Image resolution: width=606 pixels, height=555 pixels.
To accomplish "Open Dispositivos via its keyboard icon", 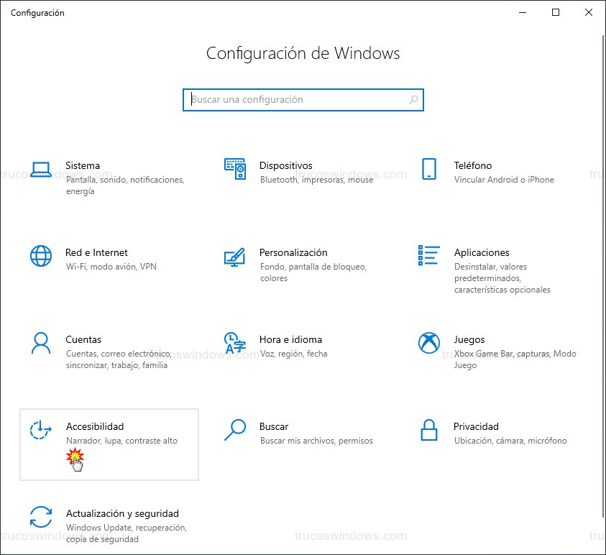I will pos(235,170).
